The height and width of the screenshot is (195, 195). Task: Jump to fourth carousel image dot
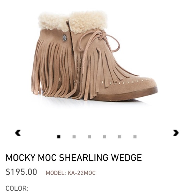click(105, 137)
